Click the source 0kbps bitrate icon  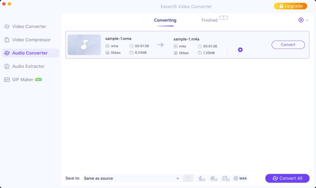(107, 53)
